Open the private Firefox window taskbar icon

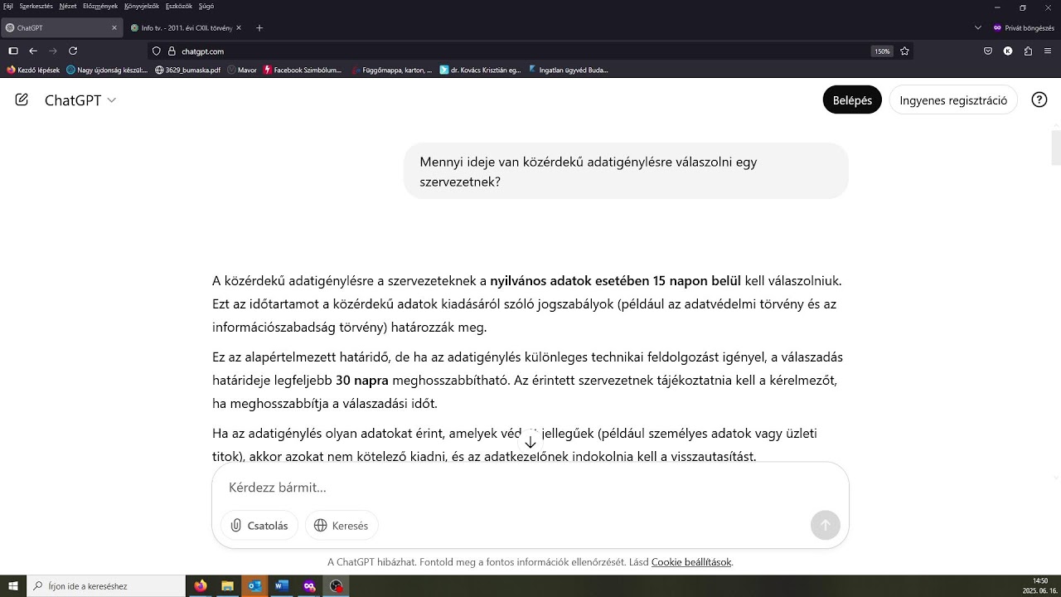(x=309, y=586)
